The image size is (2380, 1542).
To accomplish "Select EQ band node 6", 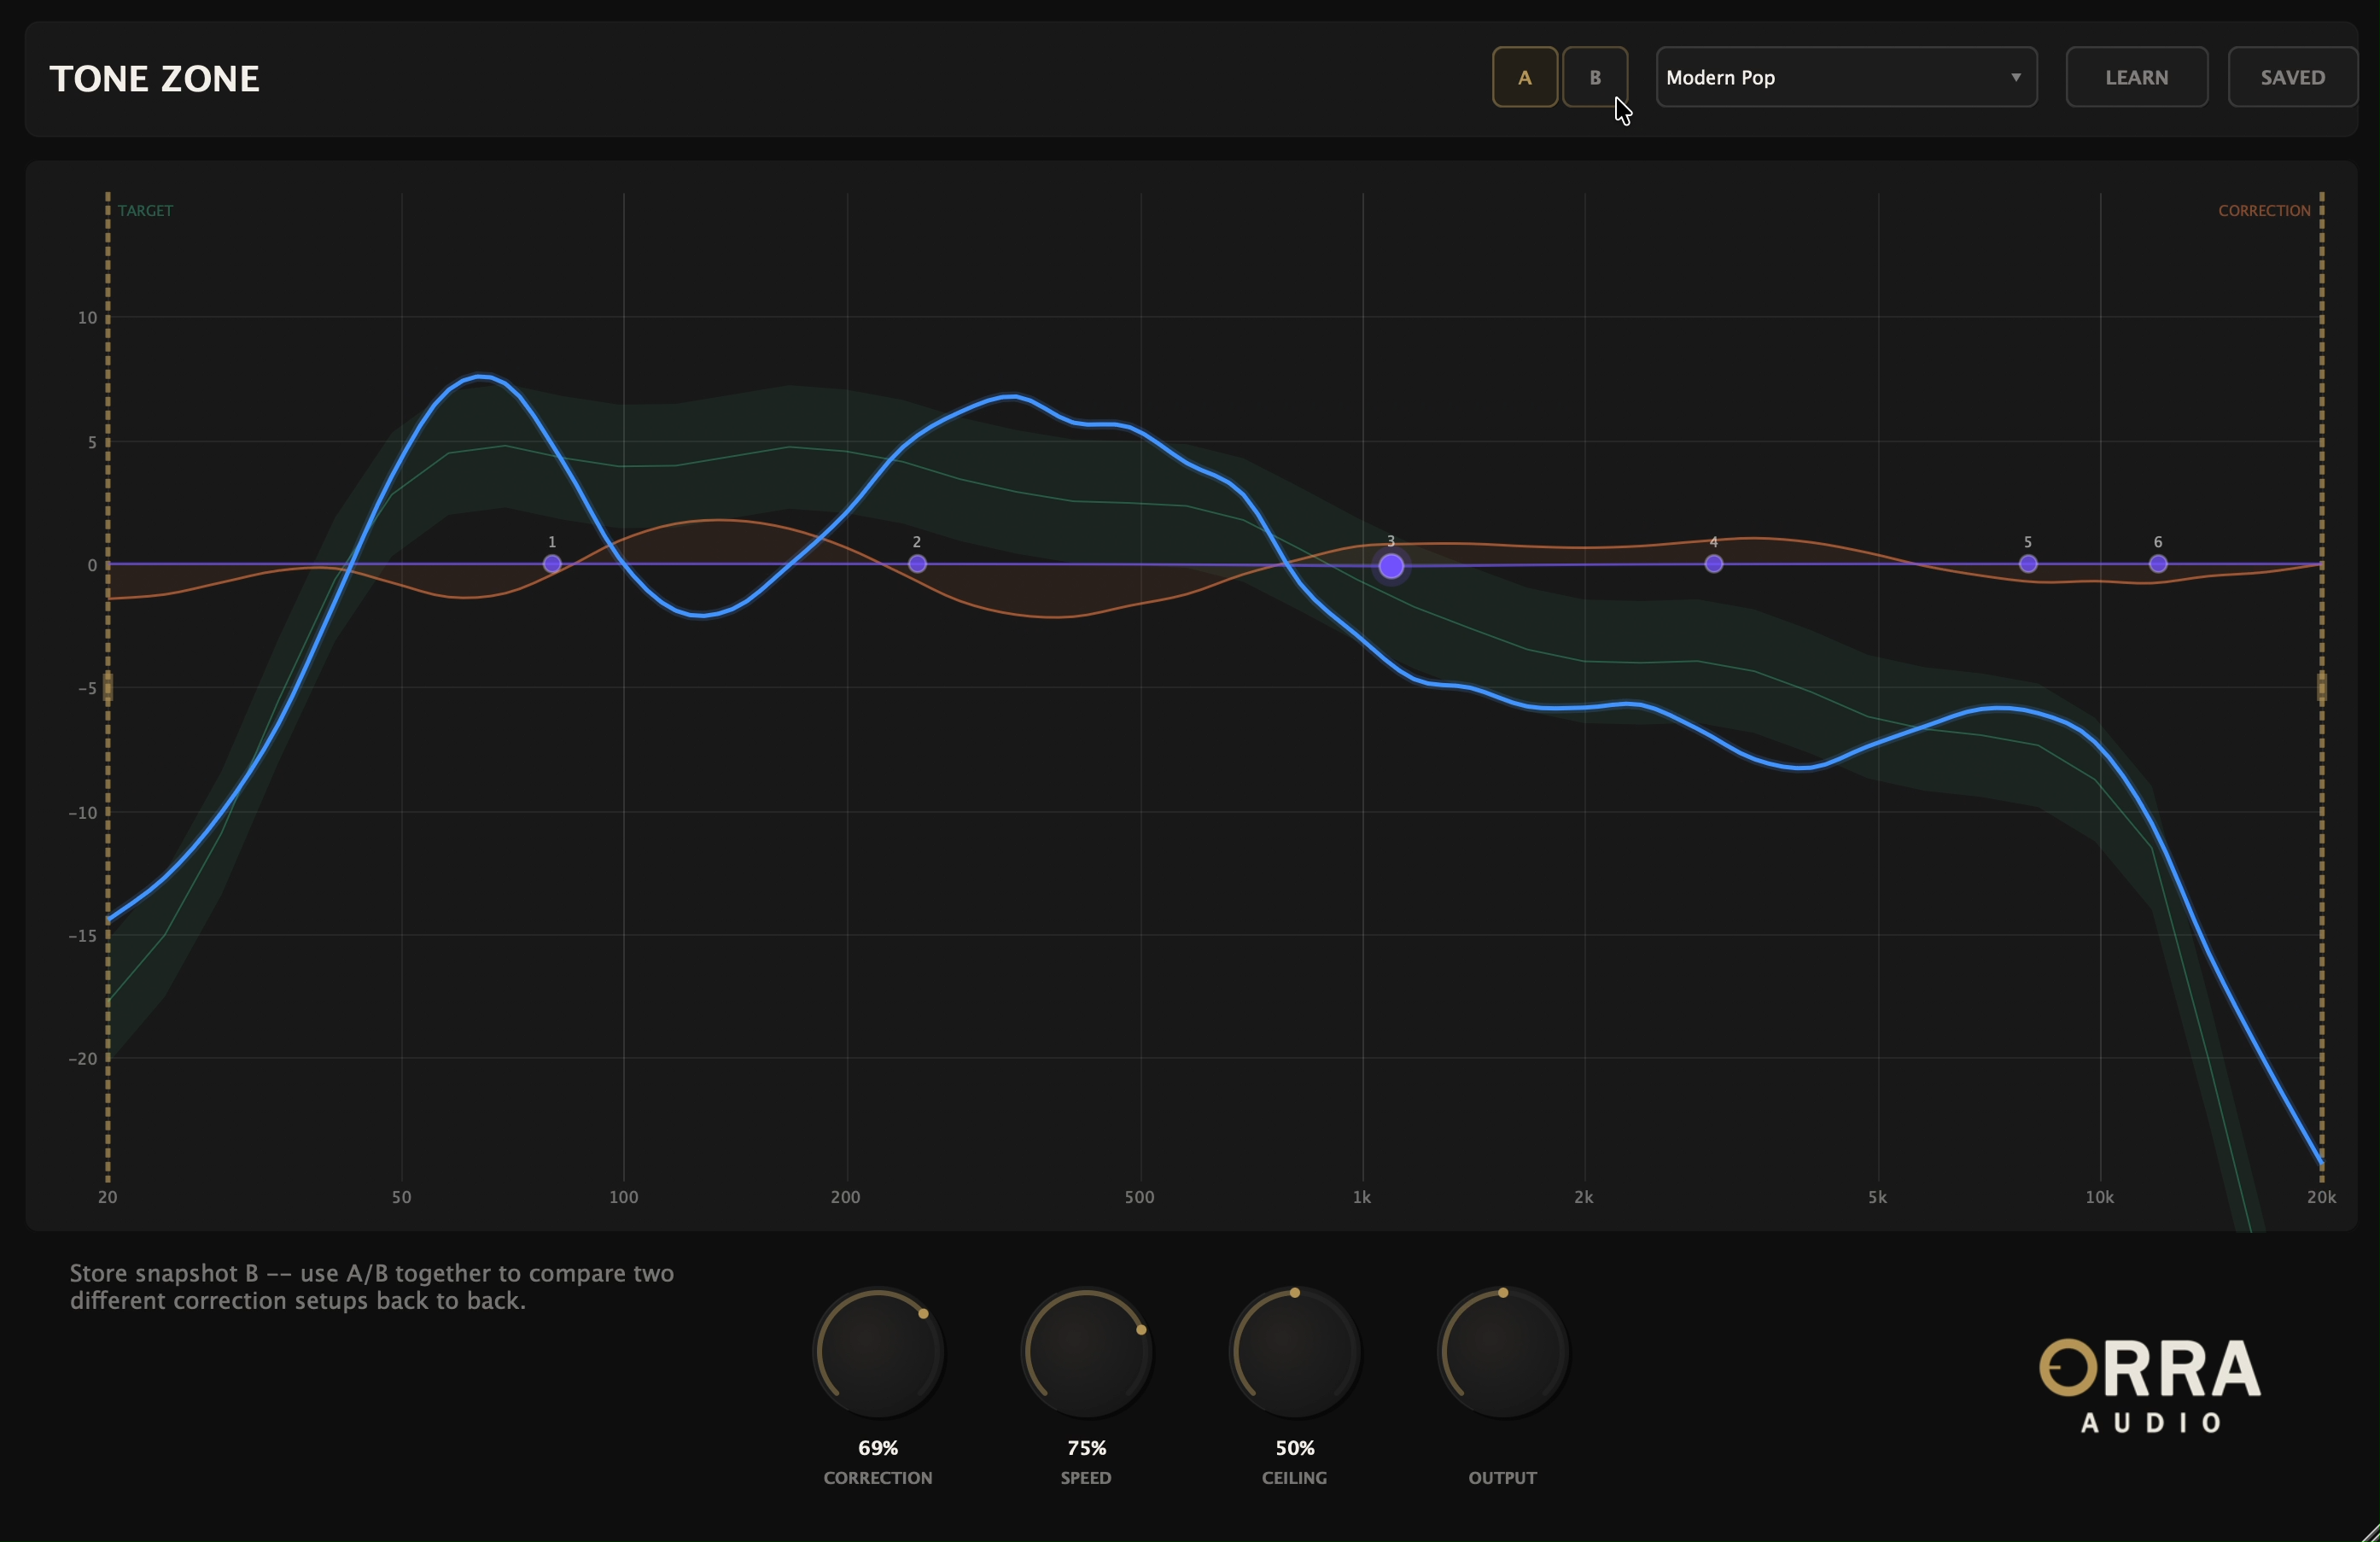I will click(2158, 564).
